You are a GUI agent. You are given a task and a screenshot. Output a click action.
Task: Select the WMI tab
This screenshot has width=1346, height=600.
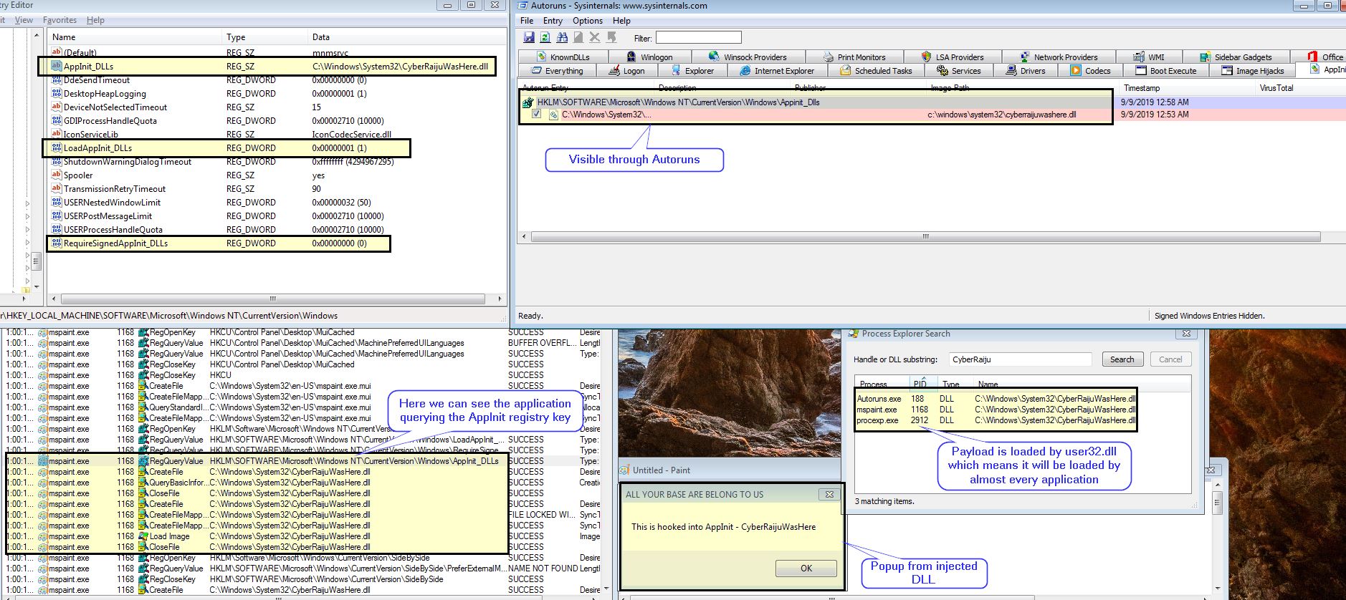pos(1149,57)
